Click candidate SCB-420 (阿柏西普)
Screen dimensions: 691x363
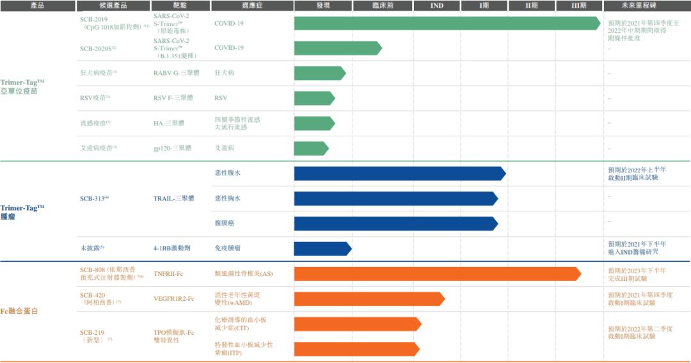(x=100, y=298)
